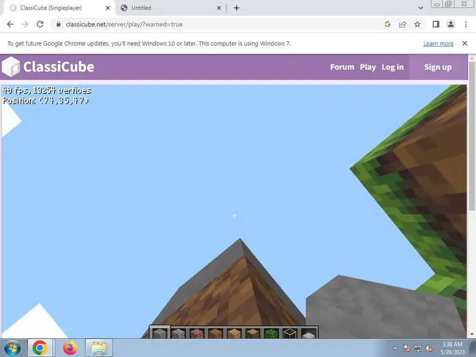Switch to the Untitled tab
The height and width of the screenshot is (357, 476).
pyautogui.click(x=170, y=8)
